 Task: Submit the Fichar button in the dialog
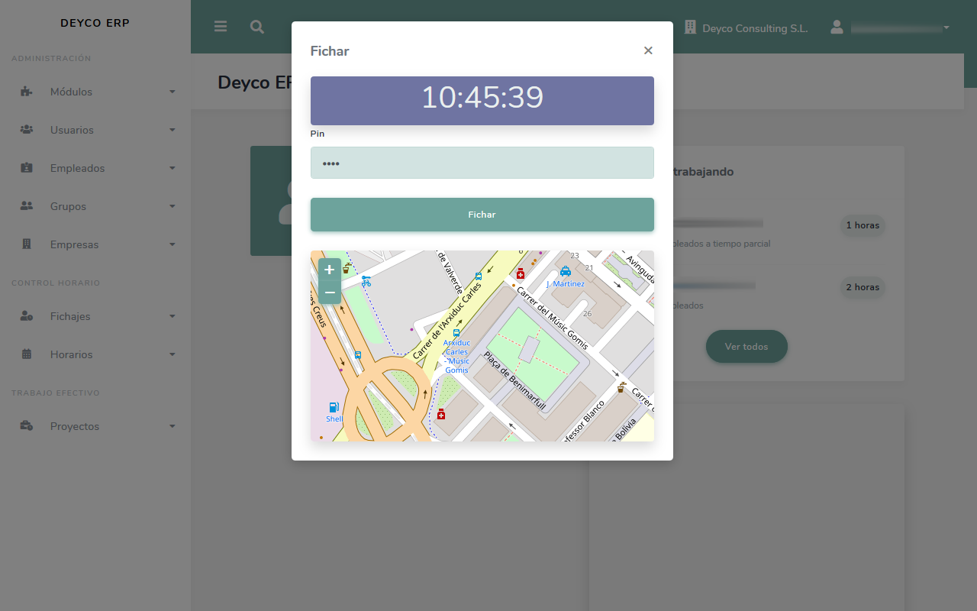point(482,215)
